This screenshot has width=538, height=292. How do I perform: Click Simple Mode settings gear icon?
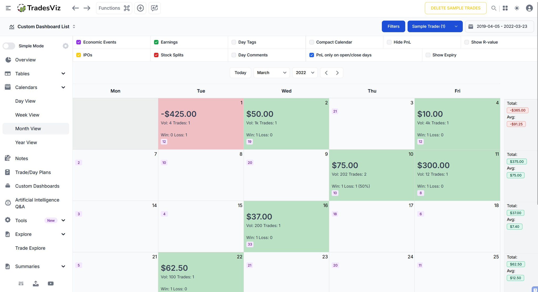point(65,46)
